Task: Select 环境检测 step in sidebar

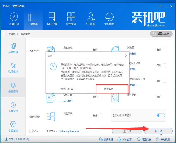Action: [13, 48]
